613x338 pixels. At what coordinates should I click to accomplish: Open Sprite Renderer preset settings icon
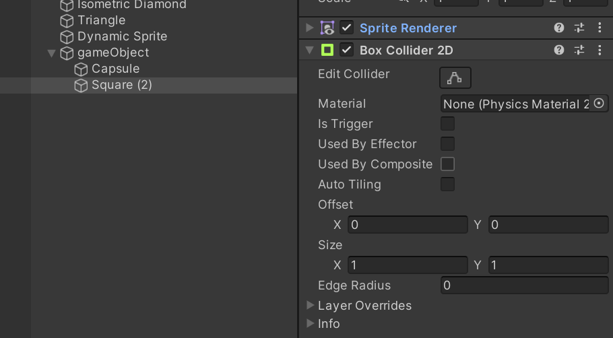579,28
